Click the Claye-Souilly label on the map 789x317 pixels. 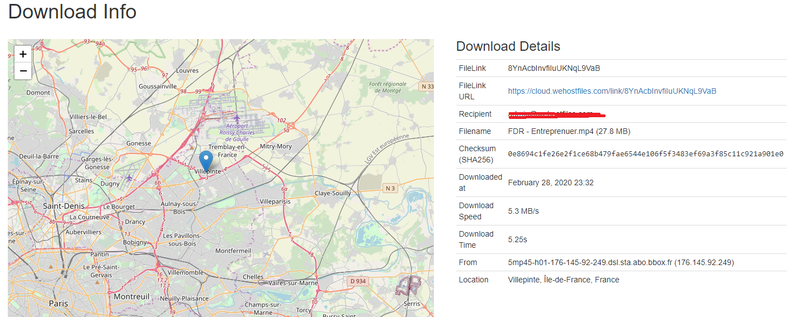(x=333, y=193)
